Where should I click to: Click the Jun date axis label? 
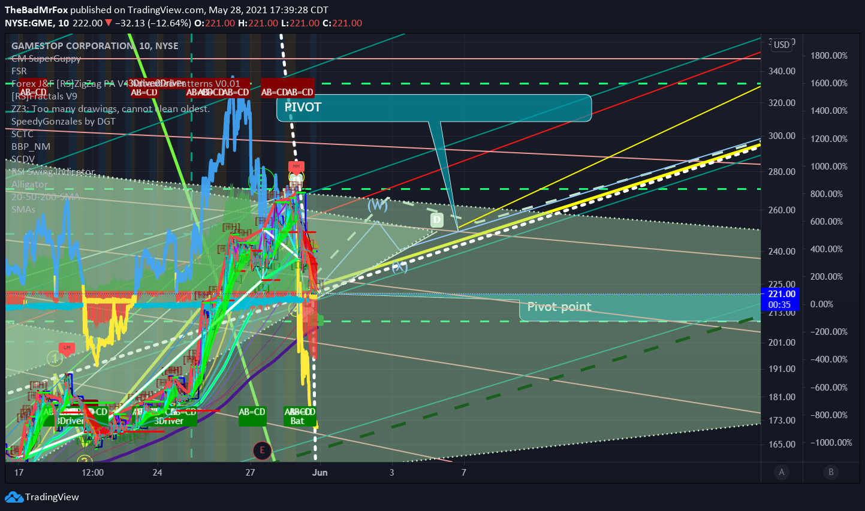pos(320,472)
